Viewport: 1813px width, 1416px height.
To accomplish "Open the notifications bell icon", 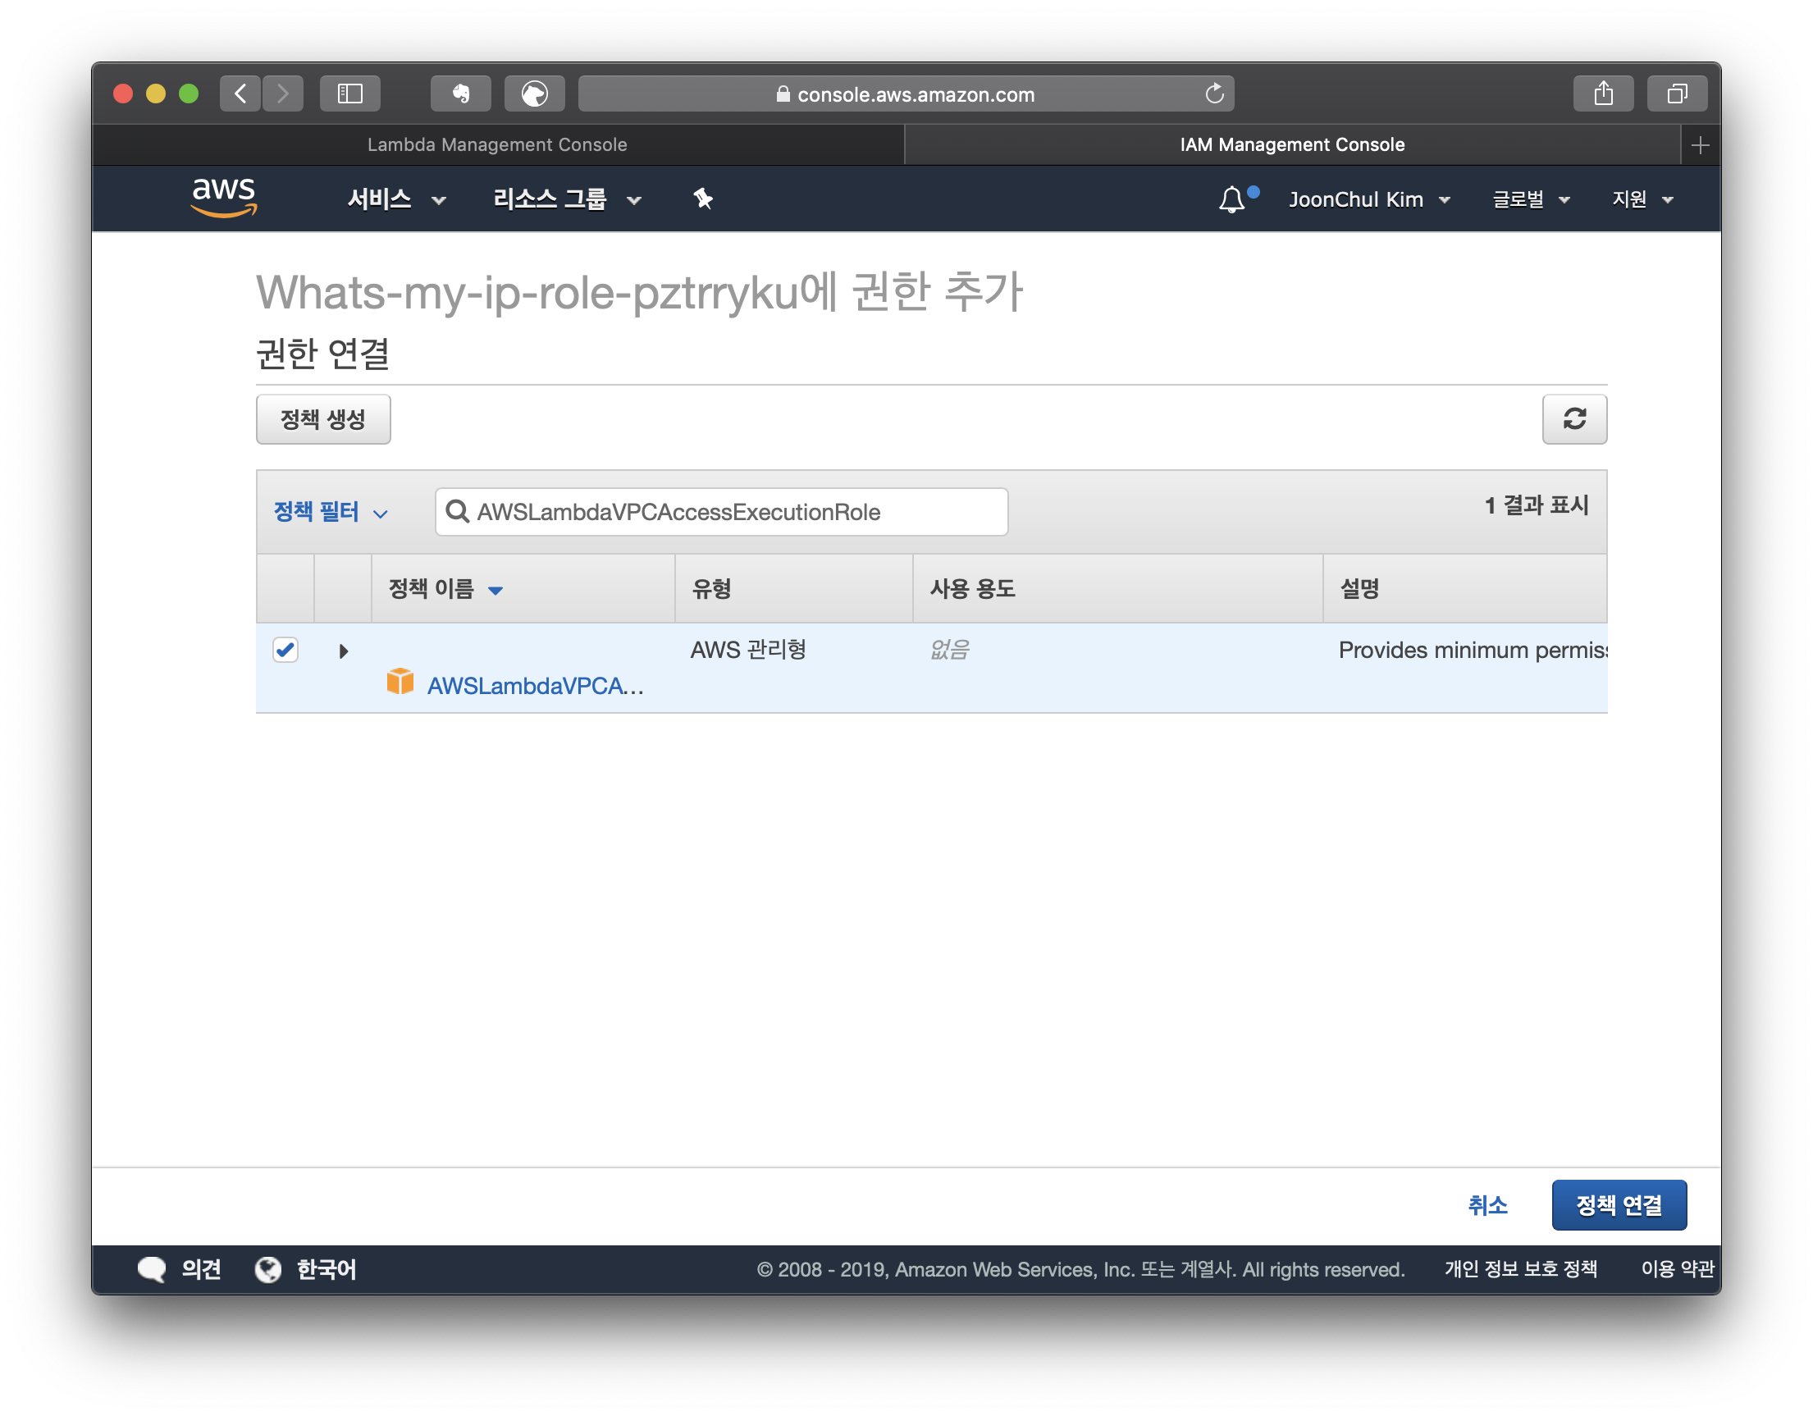I will tap(1232, 199).
